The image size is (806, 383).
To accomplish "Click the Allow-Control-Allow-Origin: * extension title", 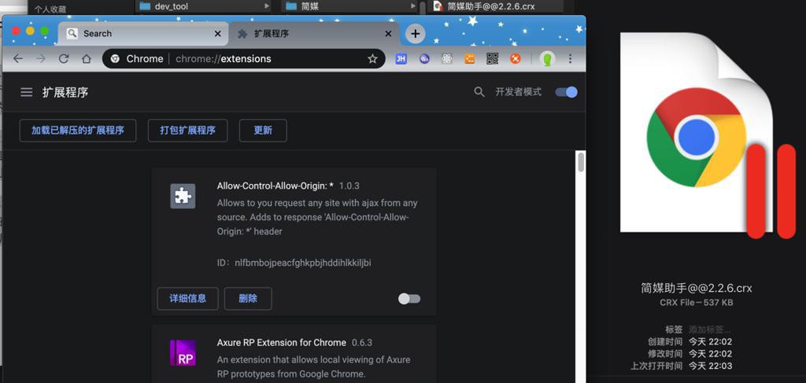I will [x=275, y=186].
